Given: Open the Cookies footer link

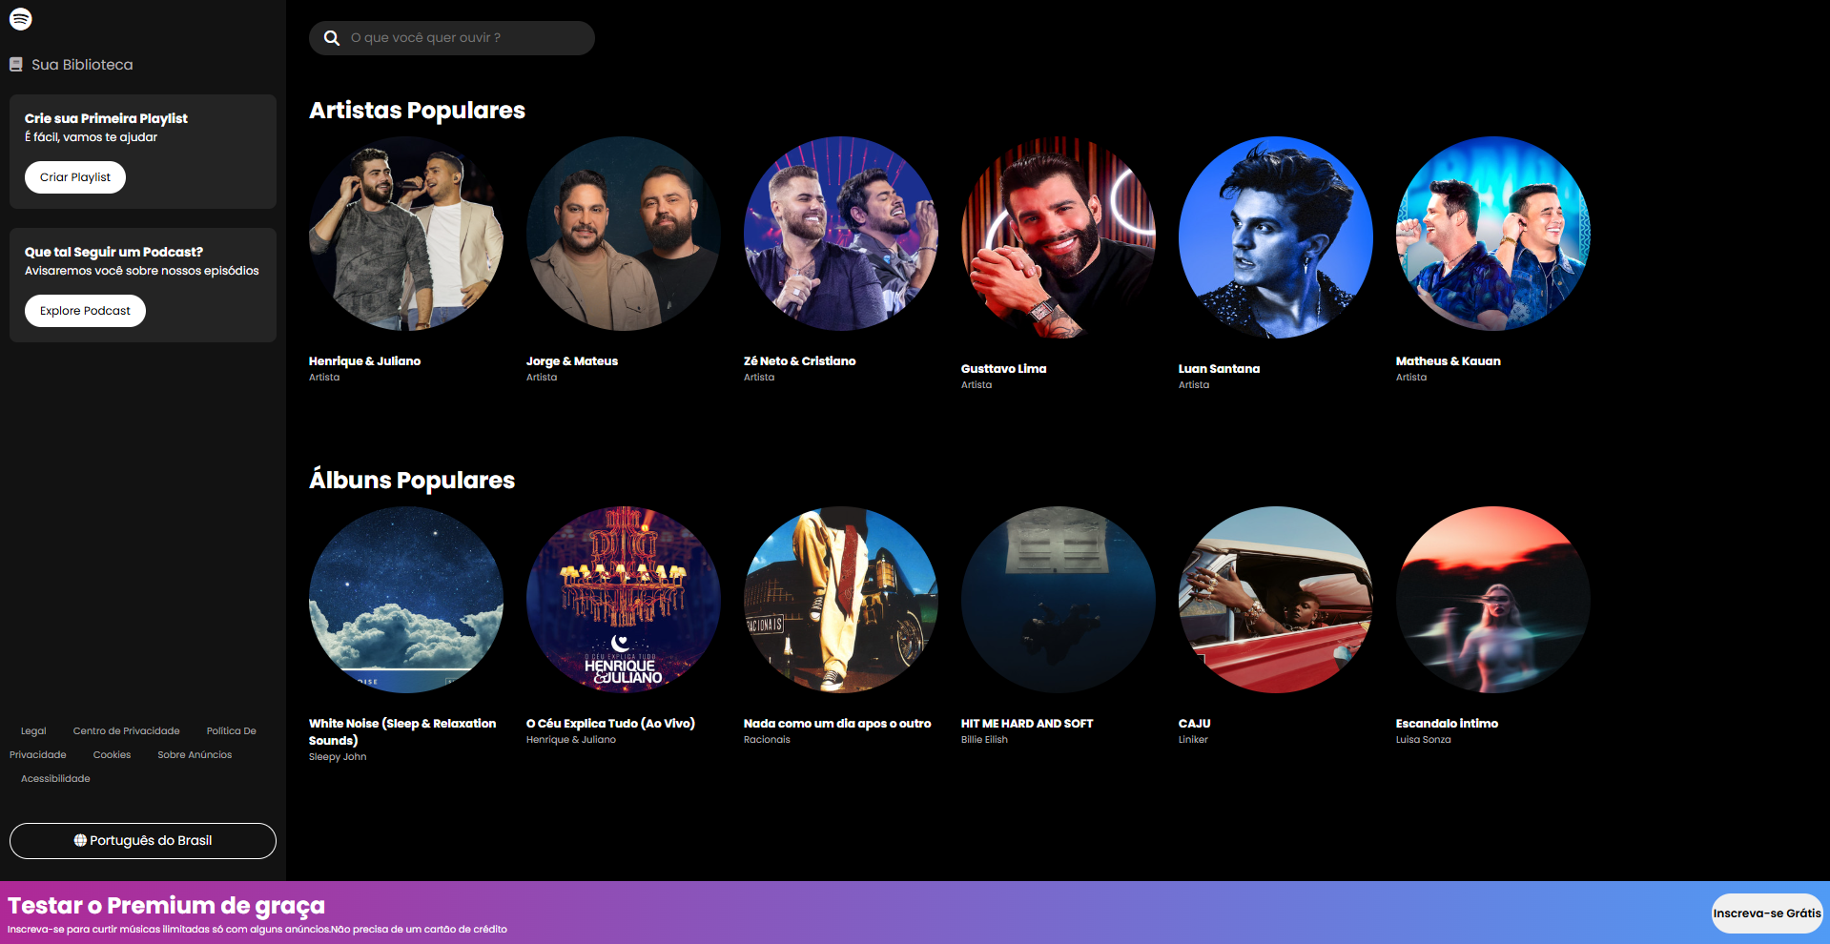Looking at the screenshot, I should (113, 755).
